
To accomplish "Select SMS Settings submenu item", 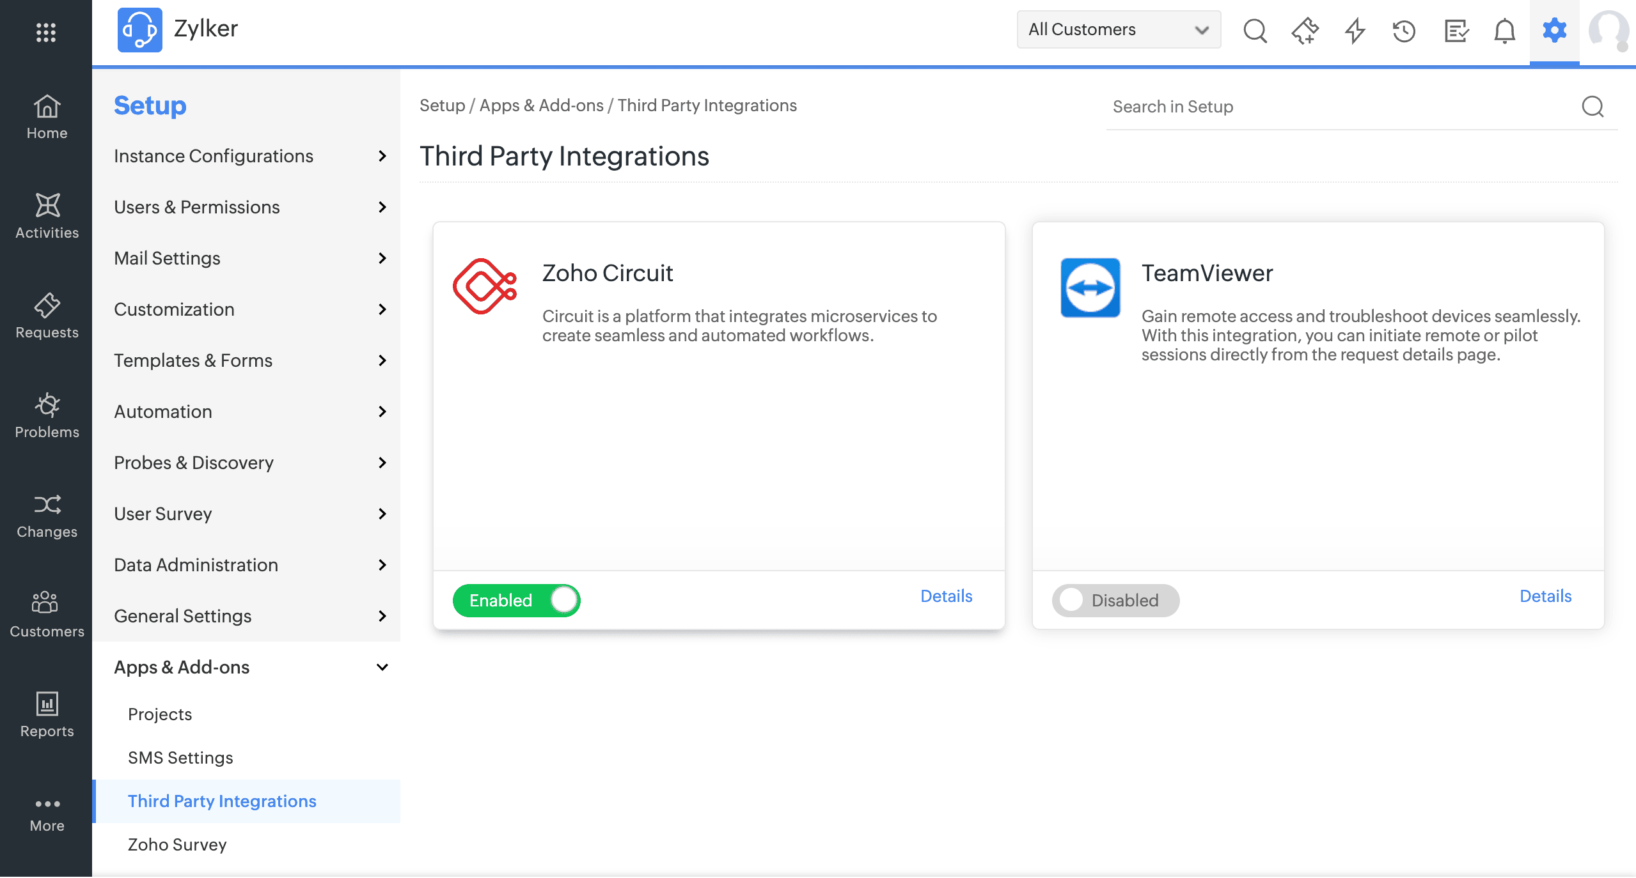I will point(180,757).
